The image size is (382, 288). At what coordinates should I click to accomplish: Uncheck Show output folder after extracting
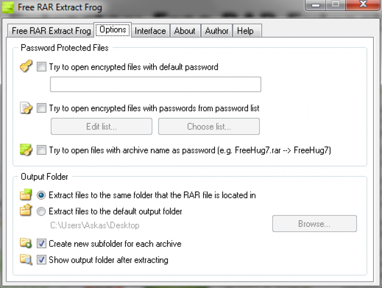coord(42,260)
